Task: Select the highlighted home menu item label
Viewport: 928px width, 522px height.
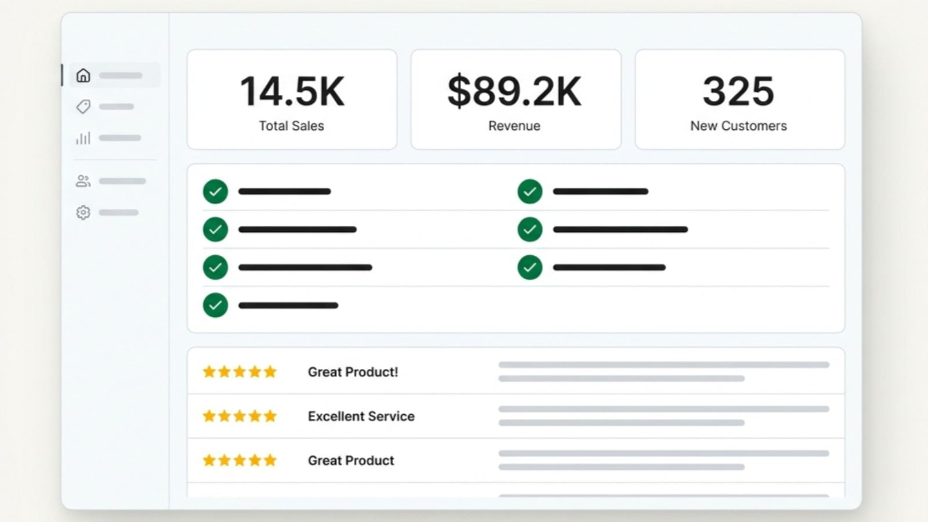Action: coord(121,75)
